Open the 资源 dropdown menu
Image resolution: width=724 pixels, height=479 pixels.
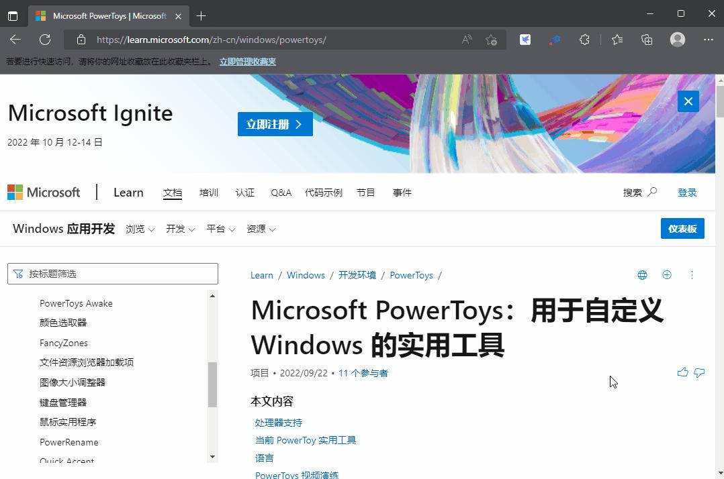click(261, 229)
